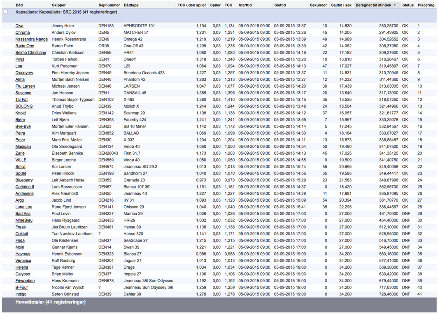Sort by the Sekunder column header
Image resolution: width=438 pixels, height=314 pixels.
pos(318,5)
